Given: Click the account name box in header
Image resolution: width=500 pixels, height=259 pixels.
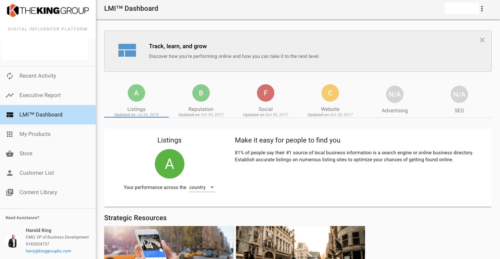Looking at the screenshot, I should coord(462,8).
